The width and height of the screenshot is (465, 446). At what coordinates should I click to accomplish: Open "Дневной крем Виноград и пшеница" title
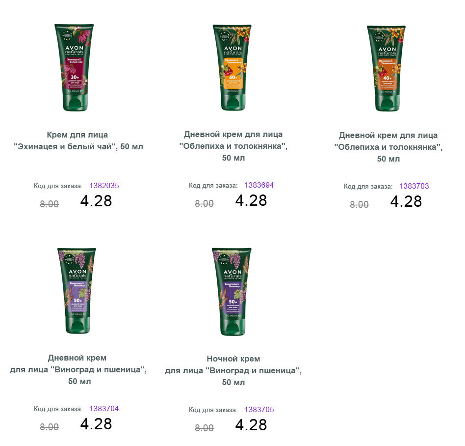click(78, 369)
